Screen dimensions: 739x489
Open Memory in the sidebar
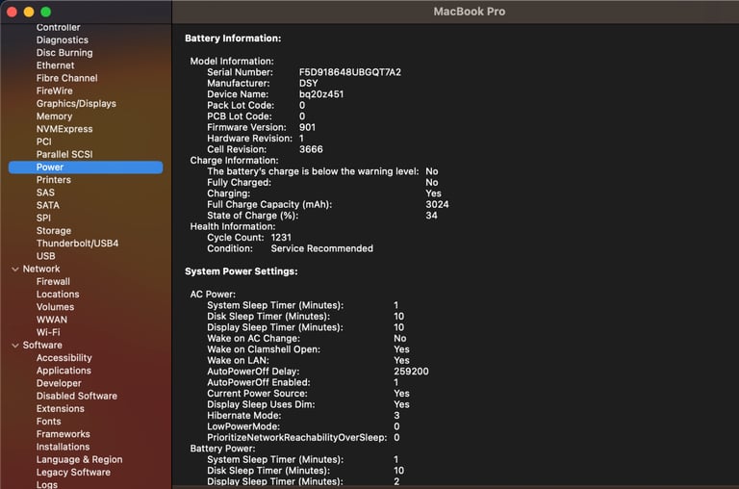(54, 116)
